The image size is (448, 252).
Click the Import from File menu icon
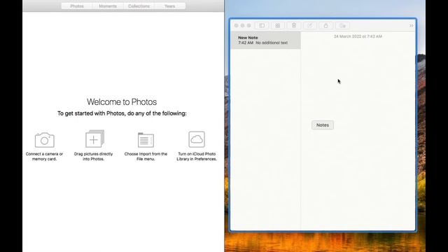point(146,140)
